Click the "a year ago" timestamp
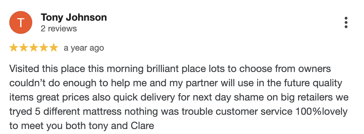This screenshot has height=134, width=364. click(84, 48)
